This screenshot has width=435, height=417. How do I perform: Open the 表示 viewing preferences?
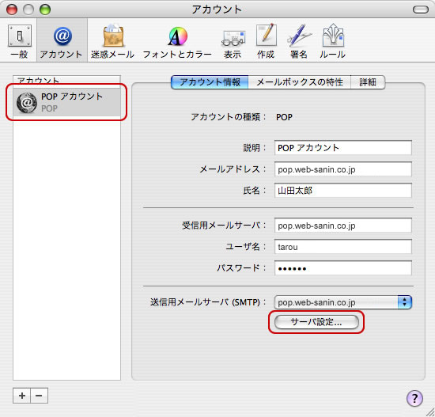233,41
